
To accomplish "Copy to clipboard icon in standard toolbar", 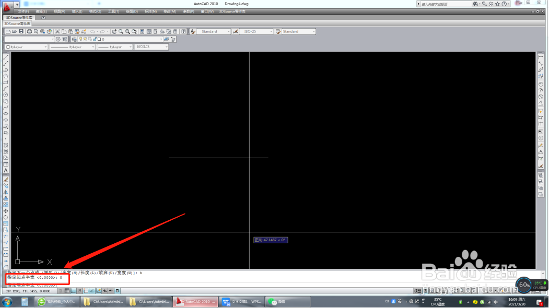I will tap(64, 31).
